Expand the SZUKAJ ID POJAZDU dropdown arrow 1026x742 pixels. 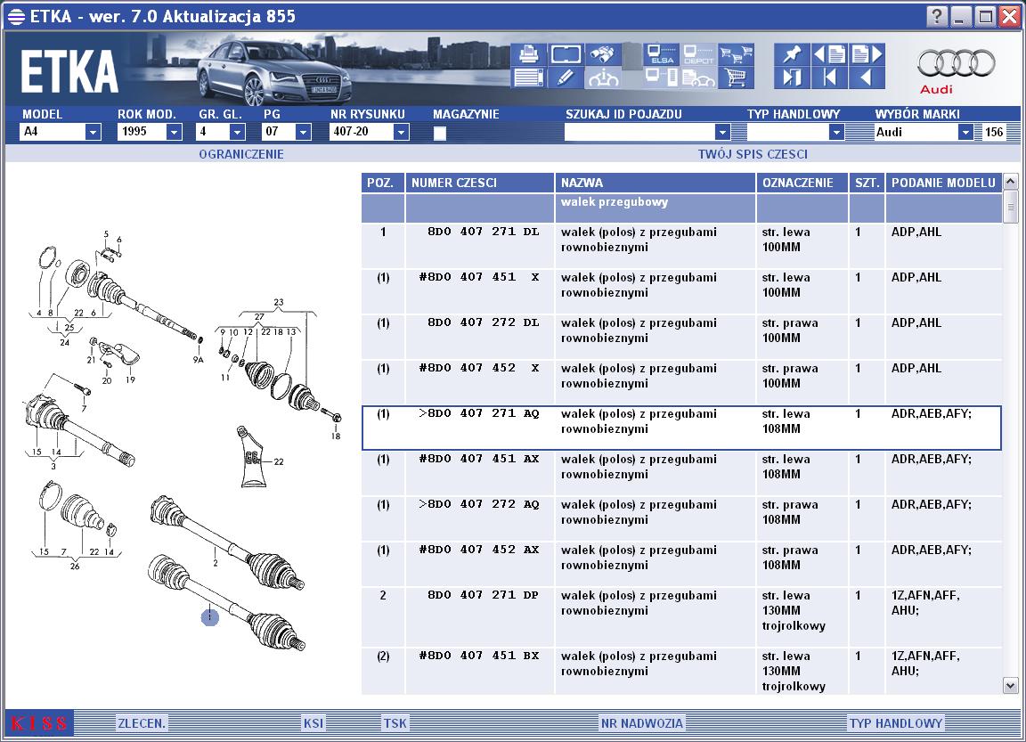click(x=722, y=132)
